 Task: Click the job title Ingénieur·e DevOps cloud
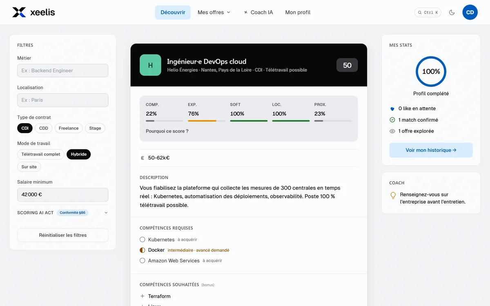tap(207, 62)
